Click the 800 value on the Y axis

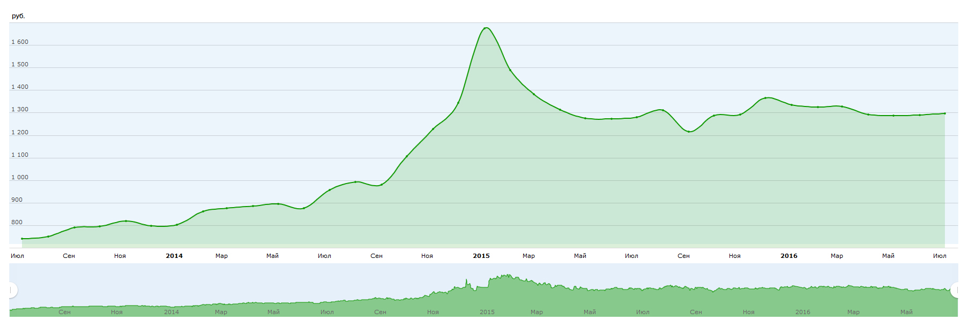click(x=17, y=222)
